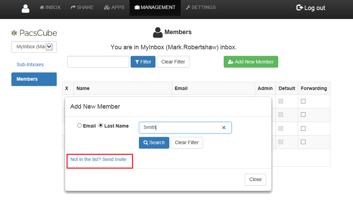Close the Add New Member dialog
The height and width of the screenshot is (220, 353).
point(255,179)
